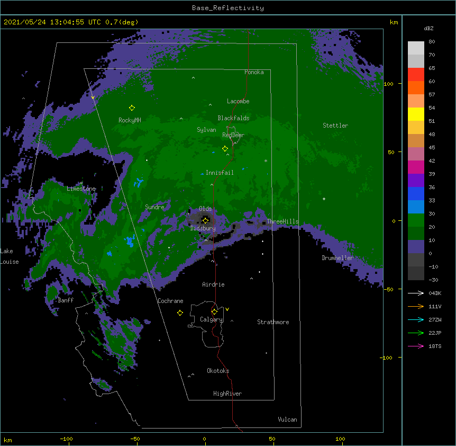Click the white plus marker south of Stettler
456x446 pixels.
[324, 199]
